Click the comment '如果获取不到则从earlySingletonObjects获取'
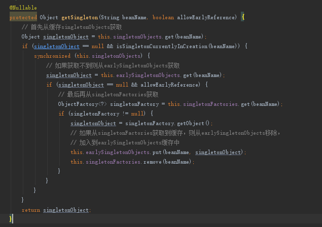 pyautogui.click(x=113, y=66)
